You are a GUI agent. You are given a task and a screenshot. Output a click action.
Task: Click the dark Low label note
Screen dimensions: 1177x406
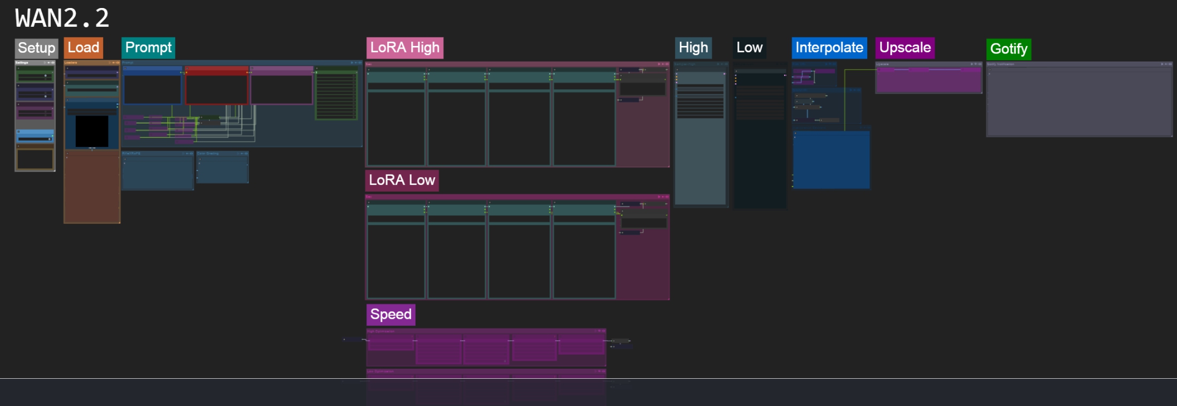click(x=749, y=48)
